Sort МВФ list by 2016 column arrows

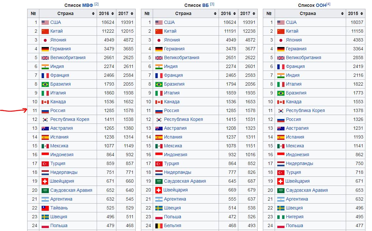[x=112, y=14]
